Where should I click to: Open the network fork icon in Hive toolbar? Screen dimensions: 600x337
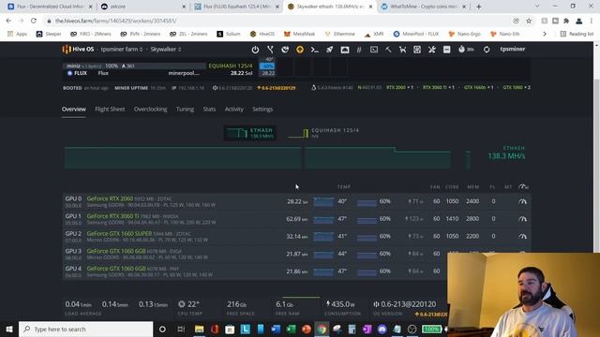(270, 50)
